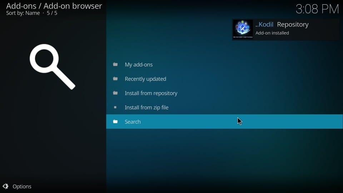Click the Install from repository folder icon
The width and height of the screenshot is (343, 193).
click(115, 93)
